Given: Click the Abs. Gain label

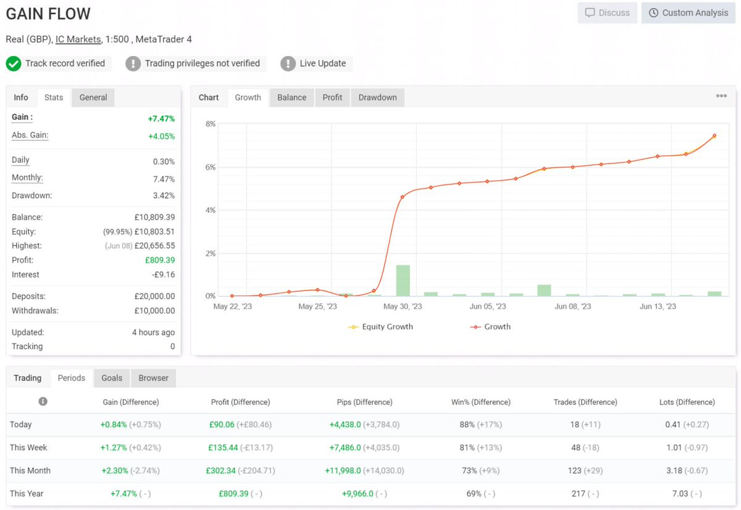Looking at the screenshot, I should click(30, 136).
